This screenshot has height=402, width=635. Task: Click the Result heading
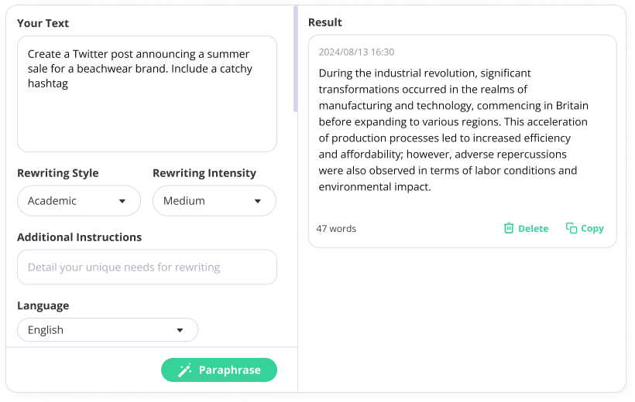pos(324,22)
